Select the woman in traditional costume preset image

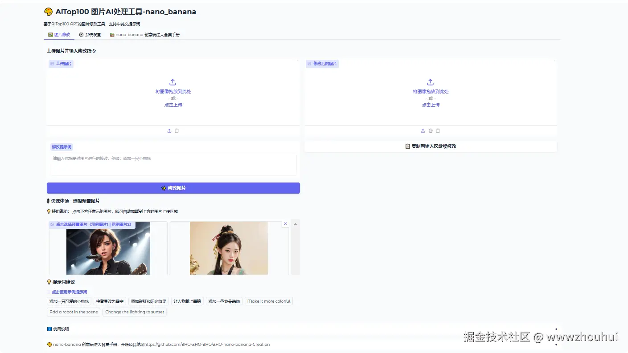click(x=229, y=248)
